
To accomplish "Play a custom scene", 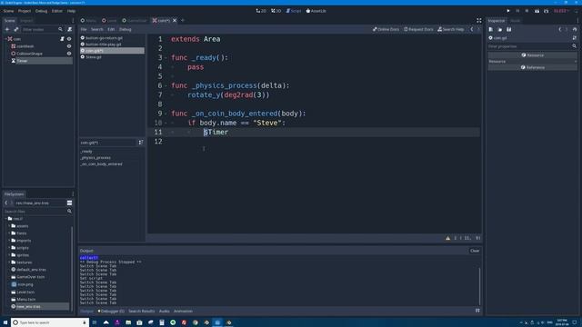I will click(546, 11).
